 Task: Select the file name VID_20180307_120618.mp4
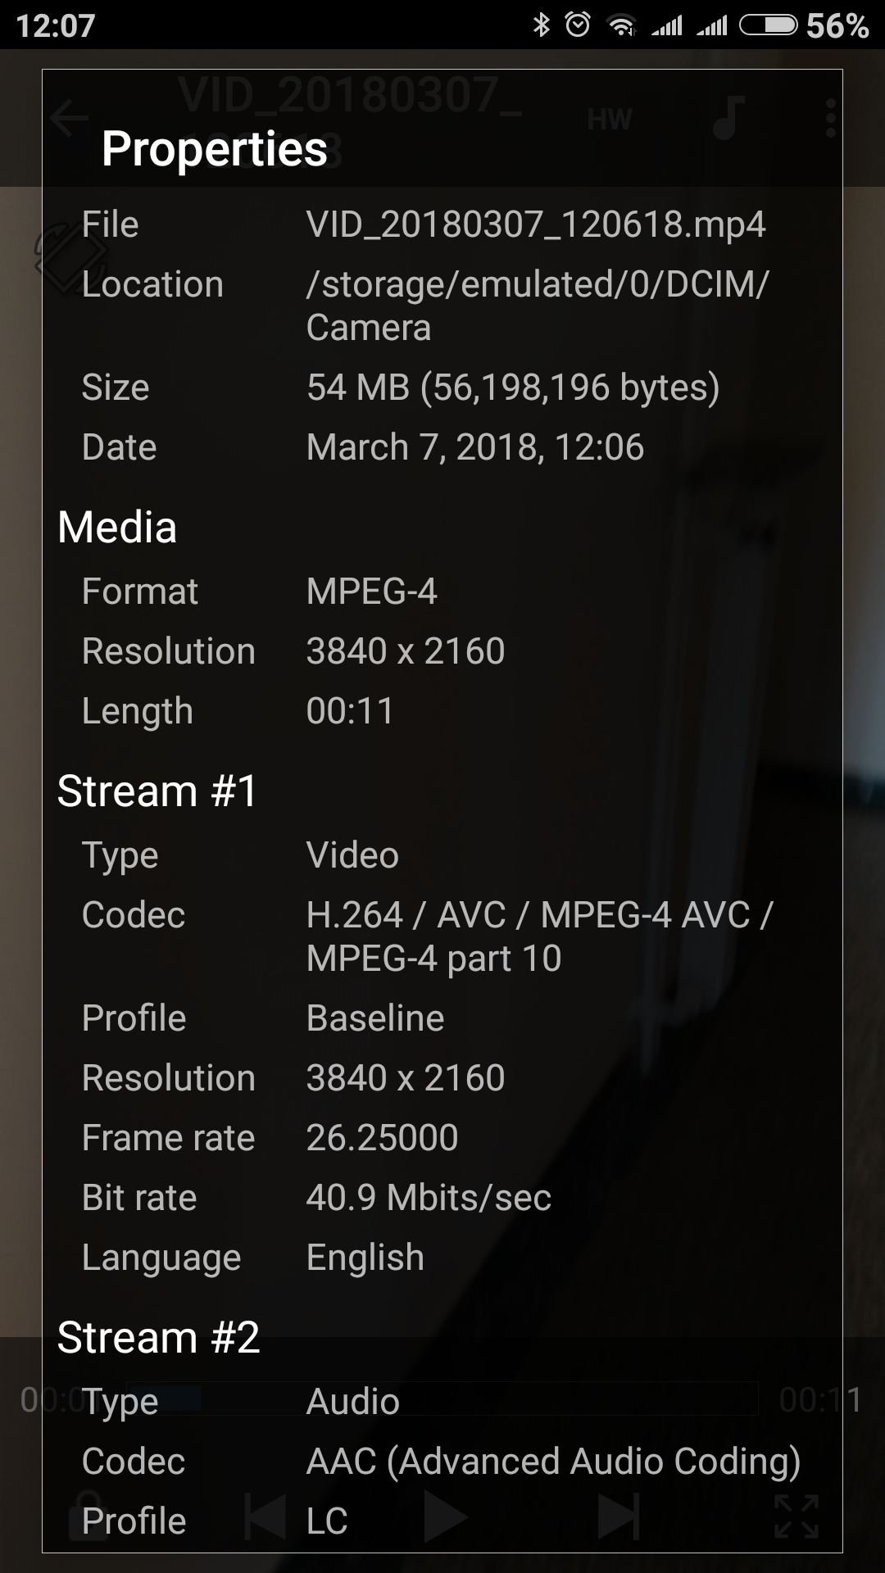tap(536, 224)
